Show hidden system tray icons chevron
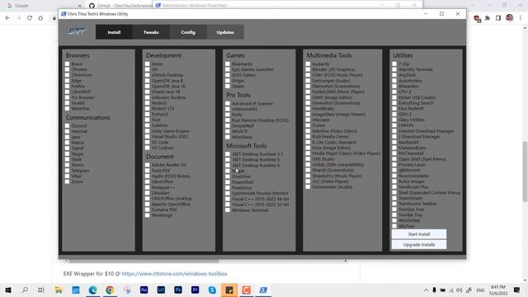The width and height of the screenshot is (528, 297). 426,290
